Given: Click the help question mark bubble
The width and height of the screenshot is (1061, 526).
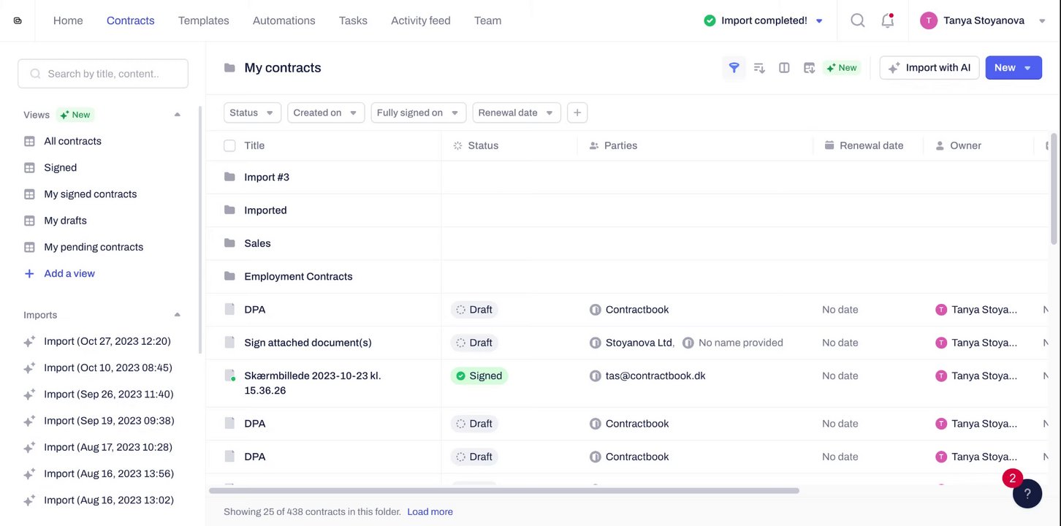Looking at the screenshot, I should tap(1027, 493).
